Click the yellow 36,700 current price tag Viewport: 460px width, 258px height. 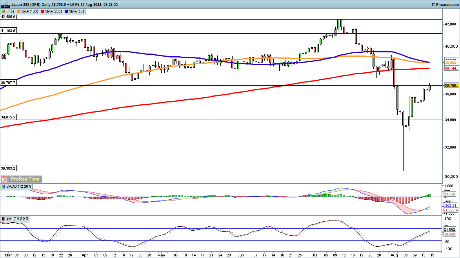pos(451,85)
